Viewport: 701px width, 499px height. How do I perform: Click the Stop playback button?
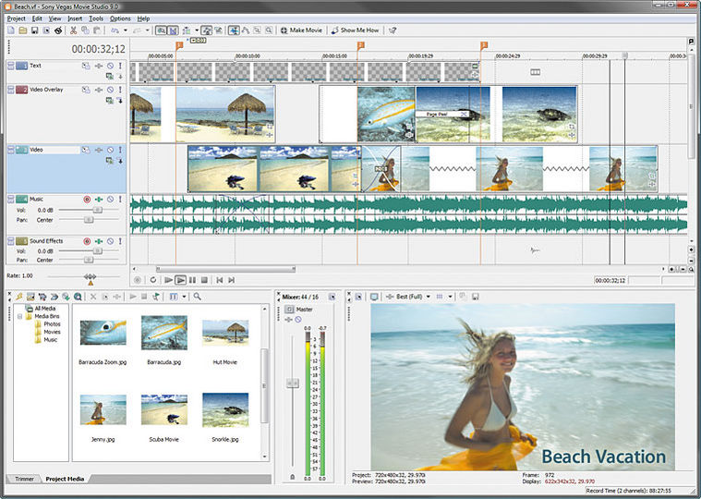204,279
